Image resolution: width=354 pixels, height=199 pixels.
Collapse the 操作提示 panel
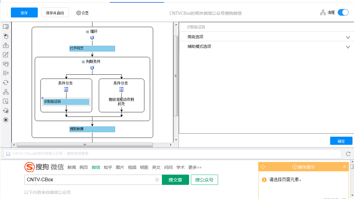344,167
